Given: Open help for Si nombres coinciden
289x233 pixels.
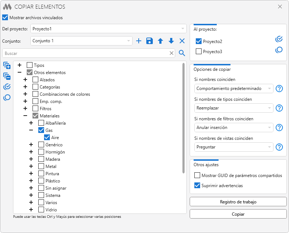Looking at the screenshot, I should [x=279, y=89].
